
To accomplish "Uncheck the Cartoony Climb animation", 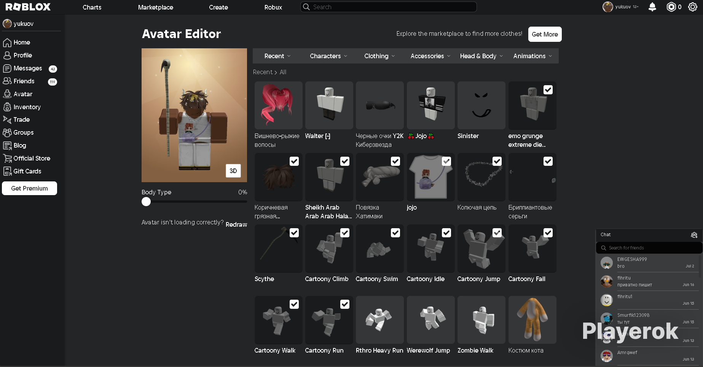I will click(345, 233).
